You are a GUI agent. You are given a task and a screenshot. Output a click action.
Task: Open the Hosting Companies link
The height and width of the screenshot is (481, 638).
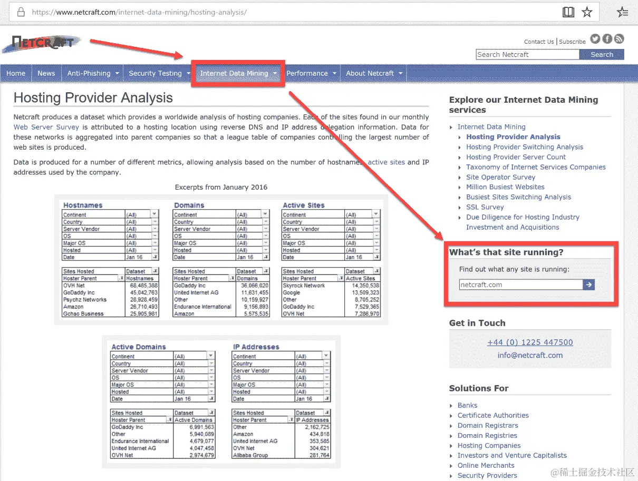(489, 445)
